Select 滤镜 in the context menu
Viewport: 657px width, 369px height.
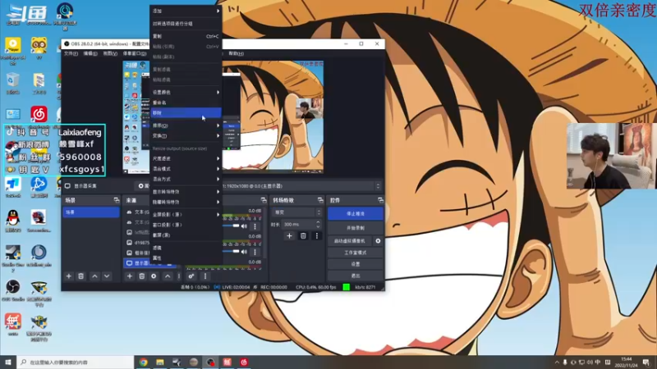(x=186, y=248)
